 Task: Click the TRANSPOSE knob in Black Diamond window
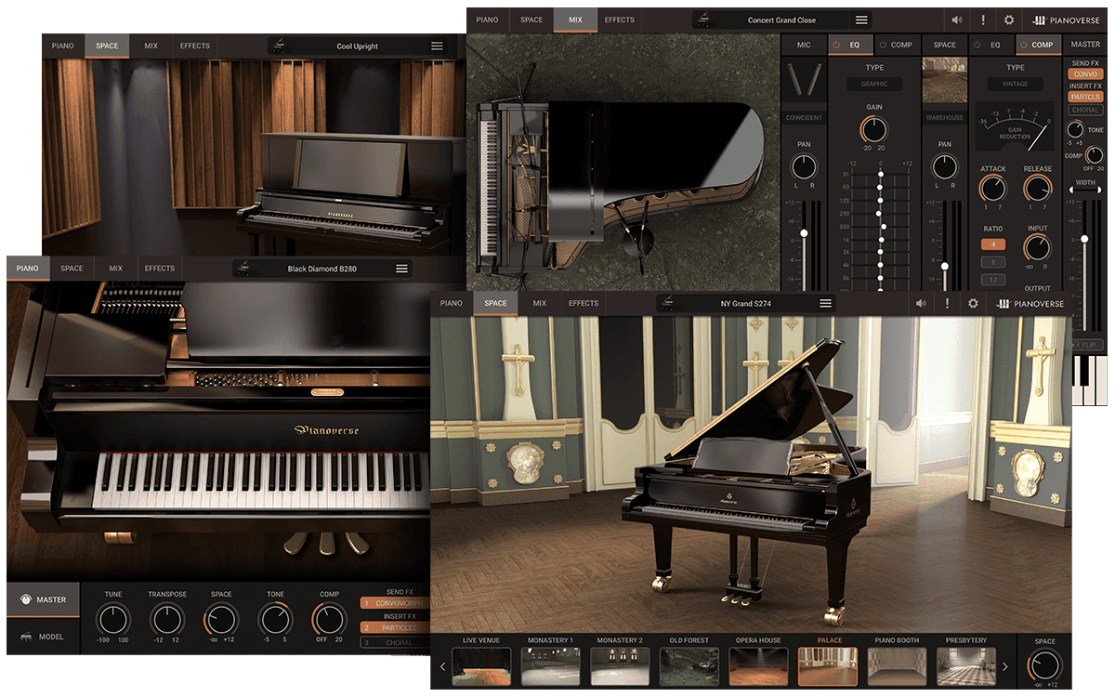click(167, 619)
